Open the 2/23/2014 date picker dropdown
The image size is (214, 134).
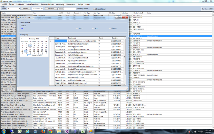[42, 9]
